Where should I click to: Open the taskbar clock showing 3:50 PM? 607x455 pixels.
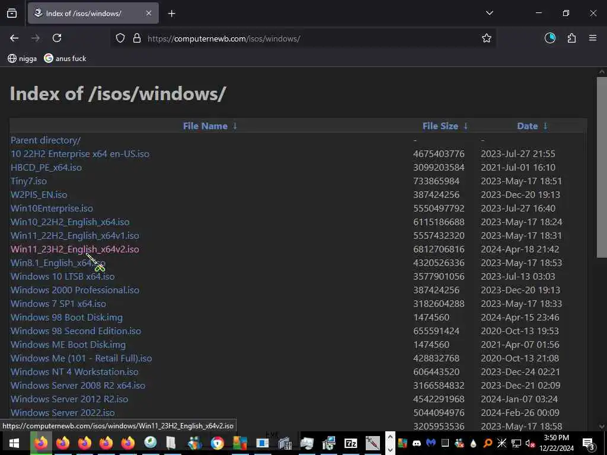pos(556,443)
